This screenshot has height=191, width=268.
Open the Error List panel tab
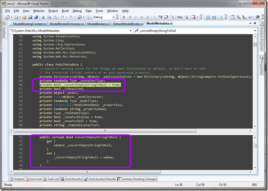click(x=33, y=179)
